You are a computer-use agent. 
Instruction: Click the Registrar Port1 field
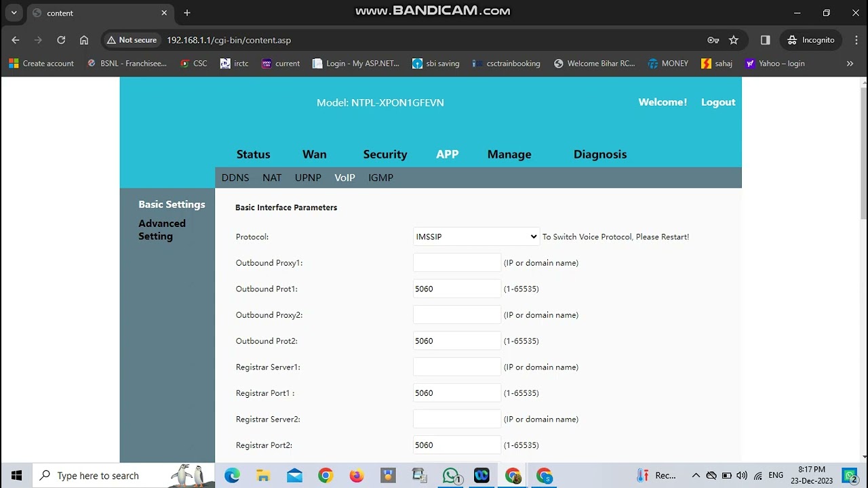457,393
